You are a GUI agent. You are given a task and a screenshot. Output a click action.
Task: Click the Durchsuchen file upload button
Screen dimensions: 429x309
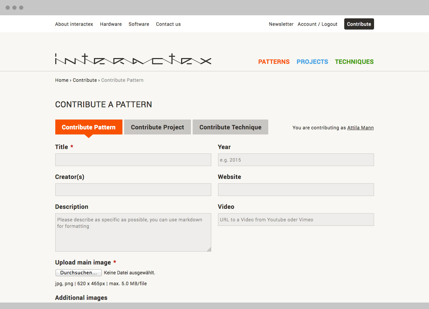(x=79, y=273)
